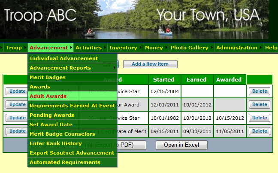
Task: Open the Administration menu
Action: tap(239, 48)
